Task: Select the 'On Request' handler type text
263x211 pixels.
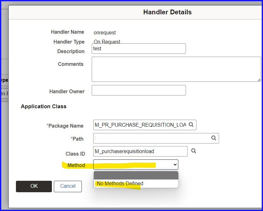Action: click(x=107, y=41)
